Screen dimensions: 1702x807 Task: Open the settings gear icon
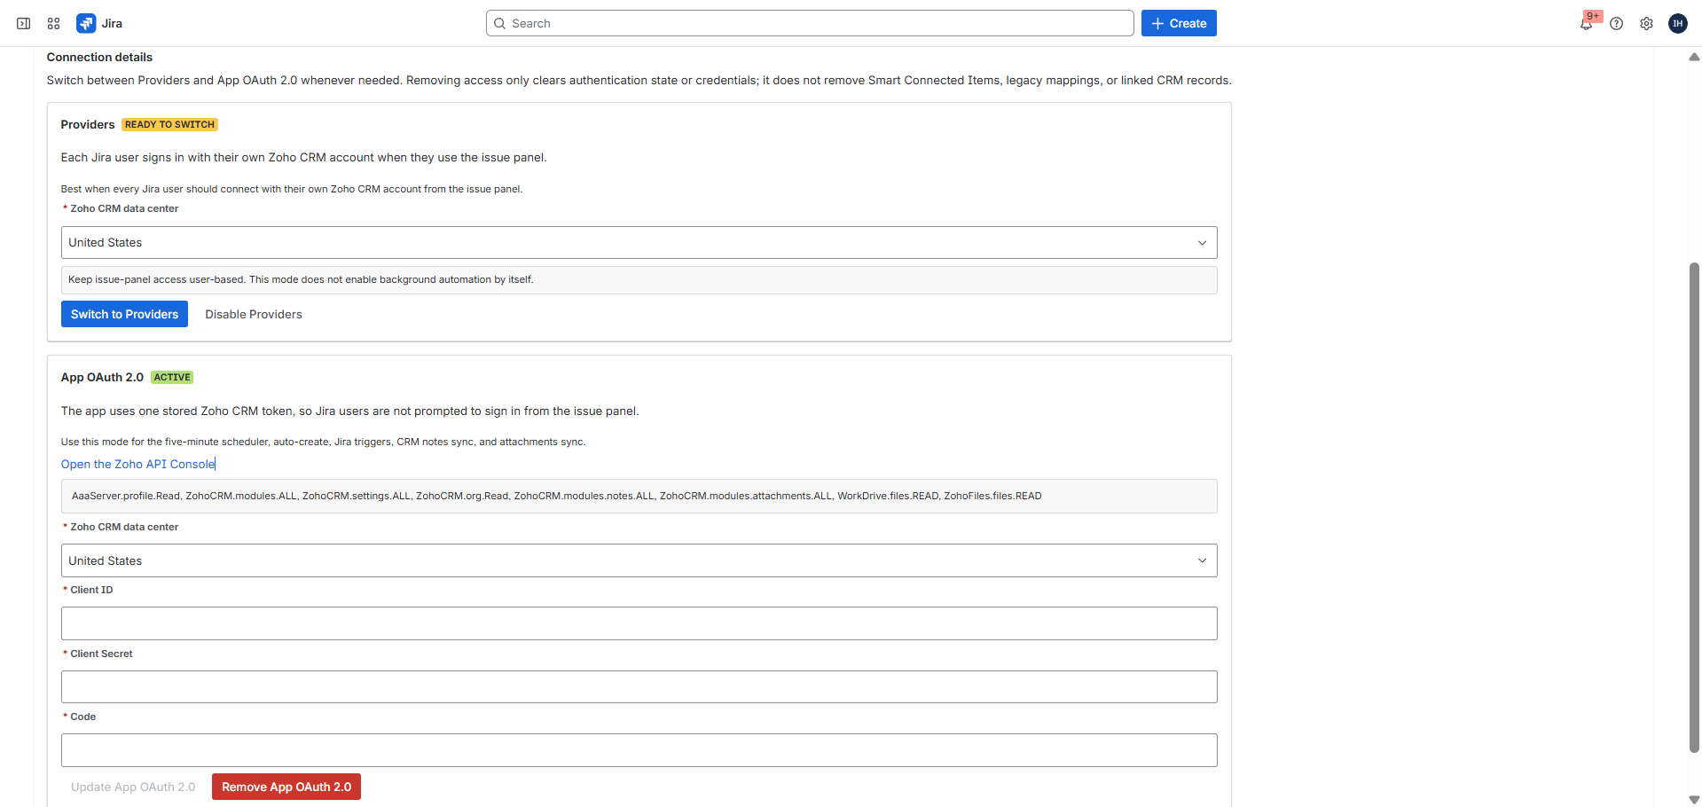click(1647, 23)
